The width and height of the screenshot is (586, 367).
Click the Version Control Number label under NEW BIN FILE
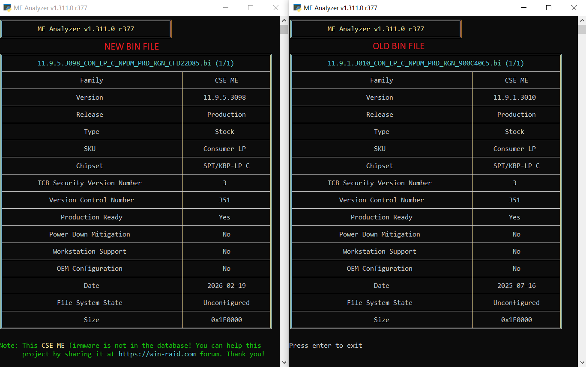[91, 200]
